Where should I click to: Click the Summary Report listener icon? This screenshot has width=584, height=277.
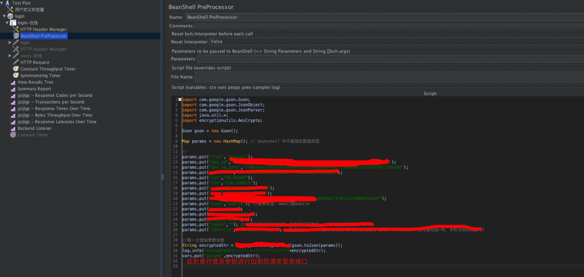pos(13,89)
